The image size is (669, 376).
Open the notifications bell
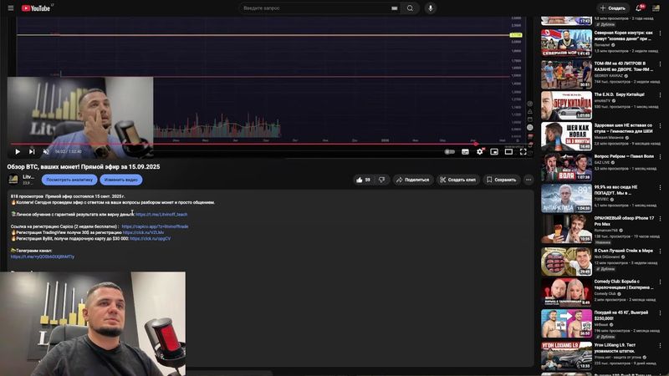click(641, 8)
